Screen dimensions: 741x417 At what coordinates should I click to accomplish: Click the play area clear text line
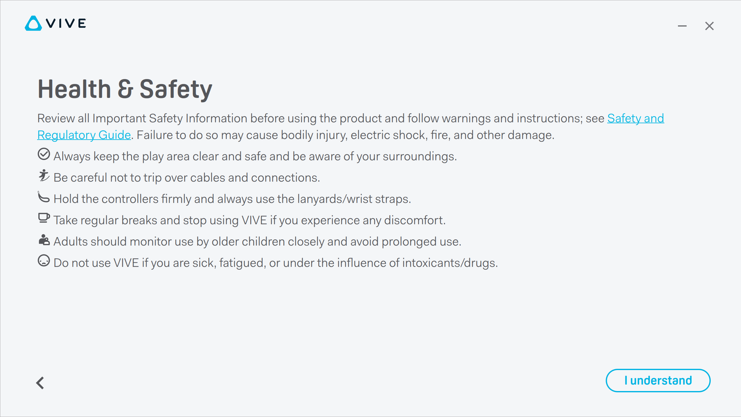(x=255, y=156)
